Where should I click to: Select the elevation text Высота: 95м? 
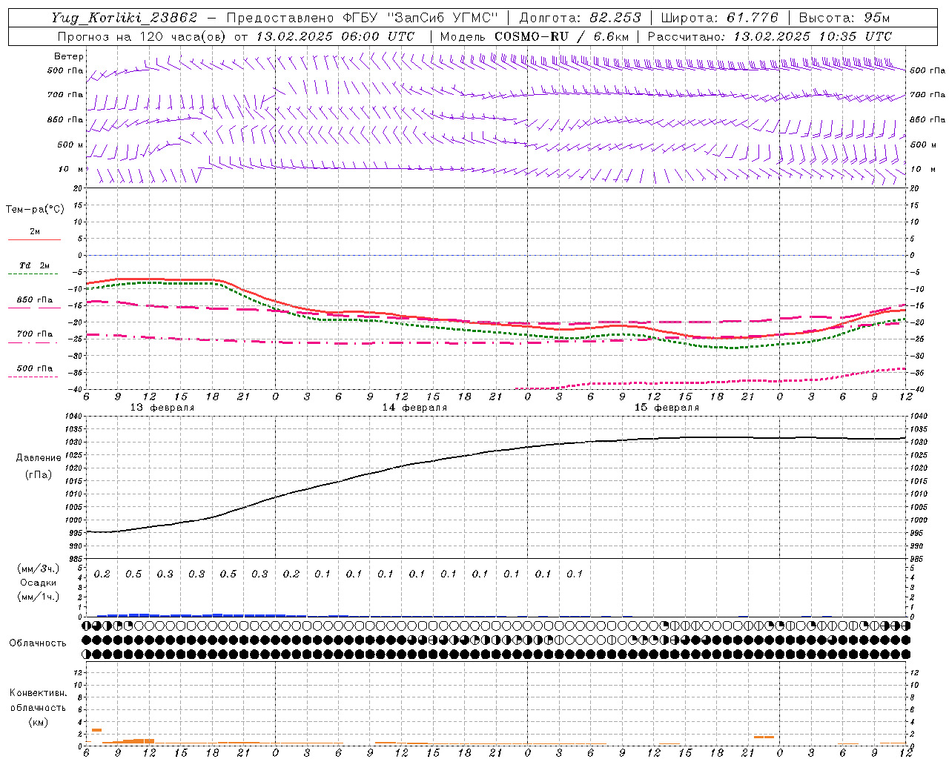pyautogui.click(x=844, y=18)
